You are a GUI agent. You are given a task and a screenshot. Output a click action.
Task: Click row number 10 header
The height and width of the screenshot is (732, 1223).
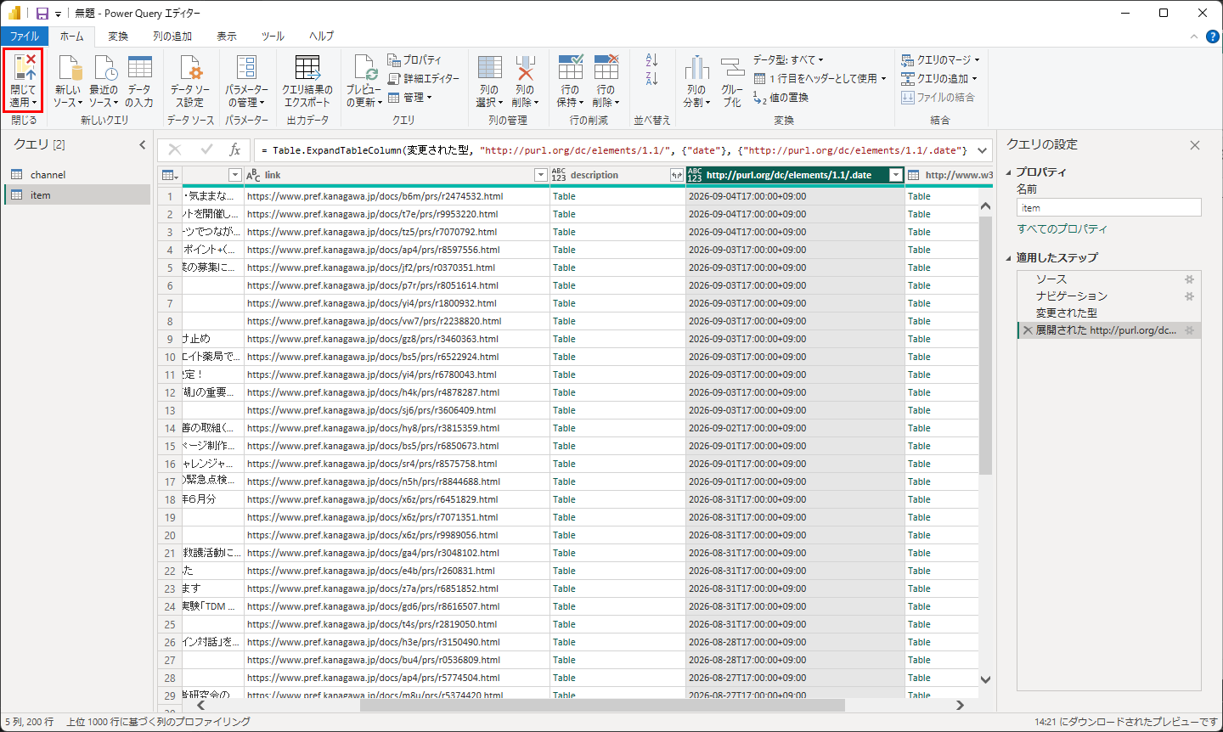170,357
